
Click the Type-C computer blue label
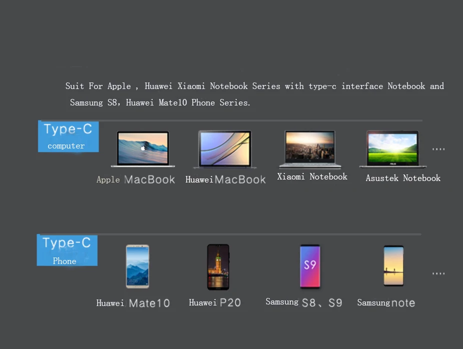pyautogui.click(x=68, y=136)
